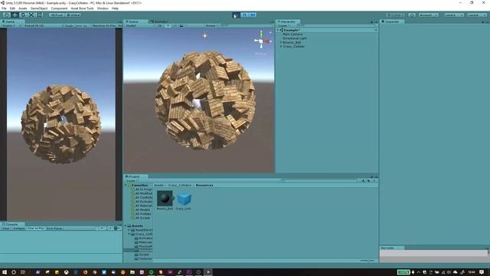Select the Bouncy_Ball asset thumbnail
This screenshot has height=276, width=490.
coord(165,199)
